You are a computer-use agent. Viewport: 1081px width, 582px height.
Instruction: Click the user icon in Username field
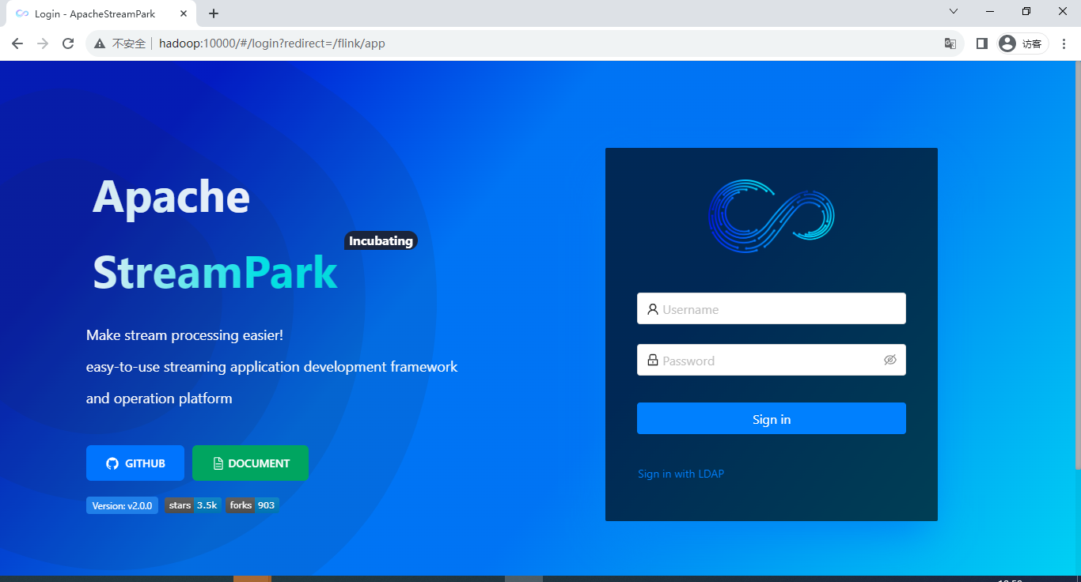[x=653, y=309]
